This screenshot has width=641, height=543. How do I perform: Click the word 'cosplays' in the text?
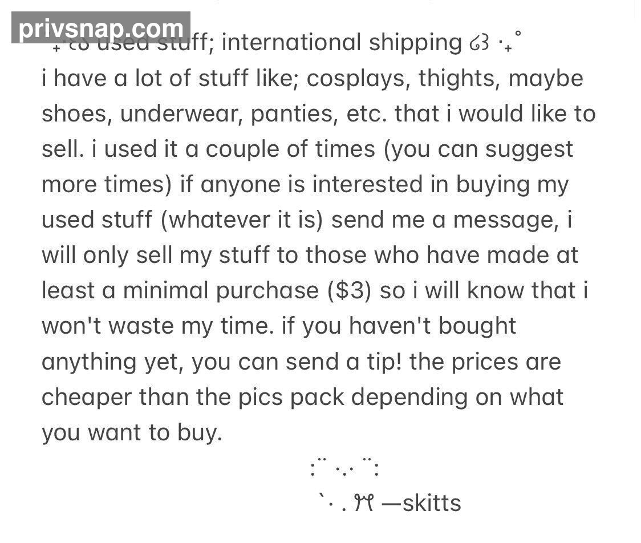(359, 79)
